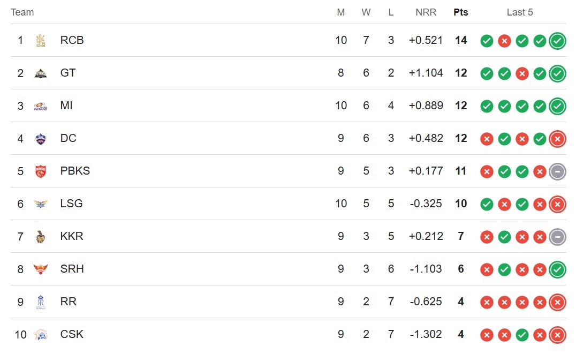
Task: Click DC's latest loss indicator circle
Action: [x=557, y=139]
